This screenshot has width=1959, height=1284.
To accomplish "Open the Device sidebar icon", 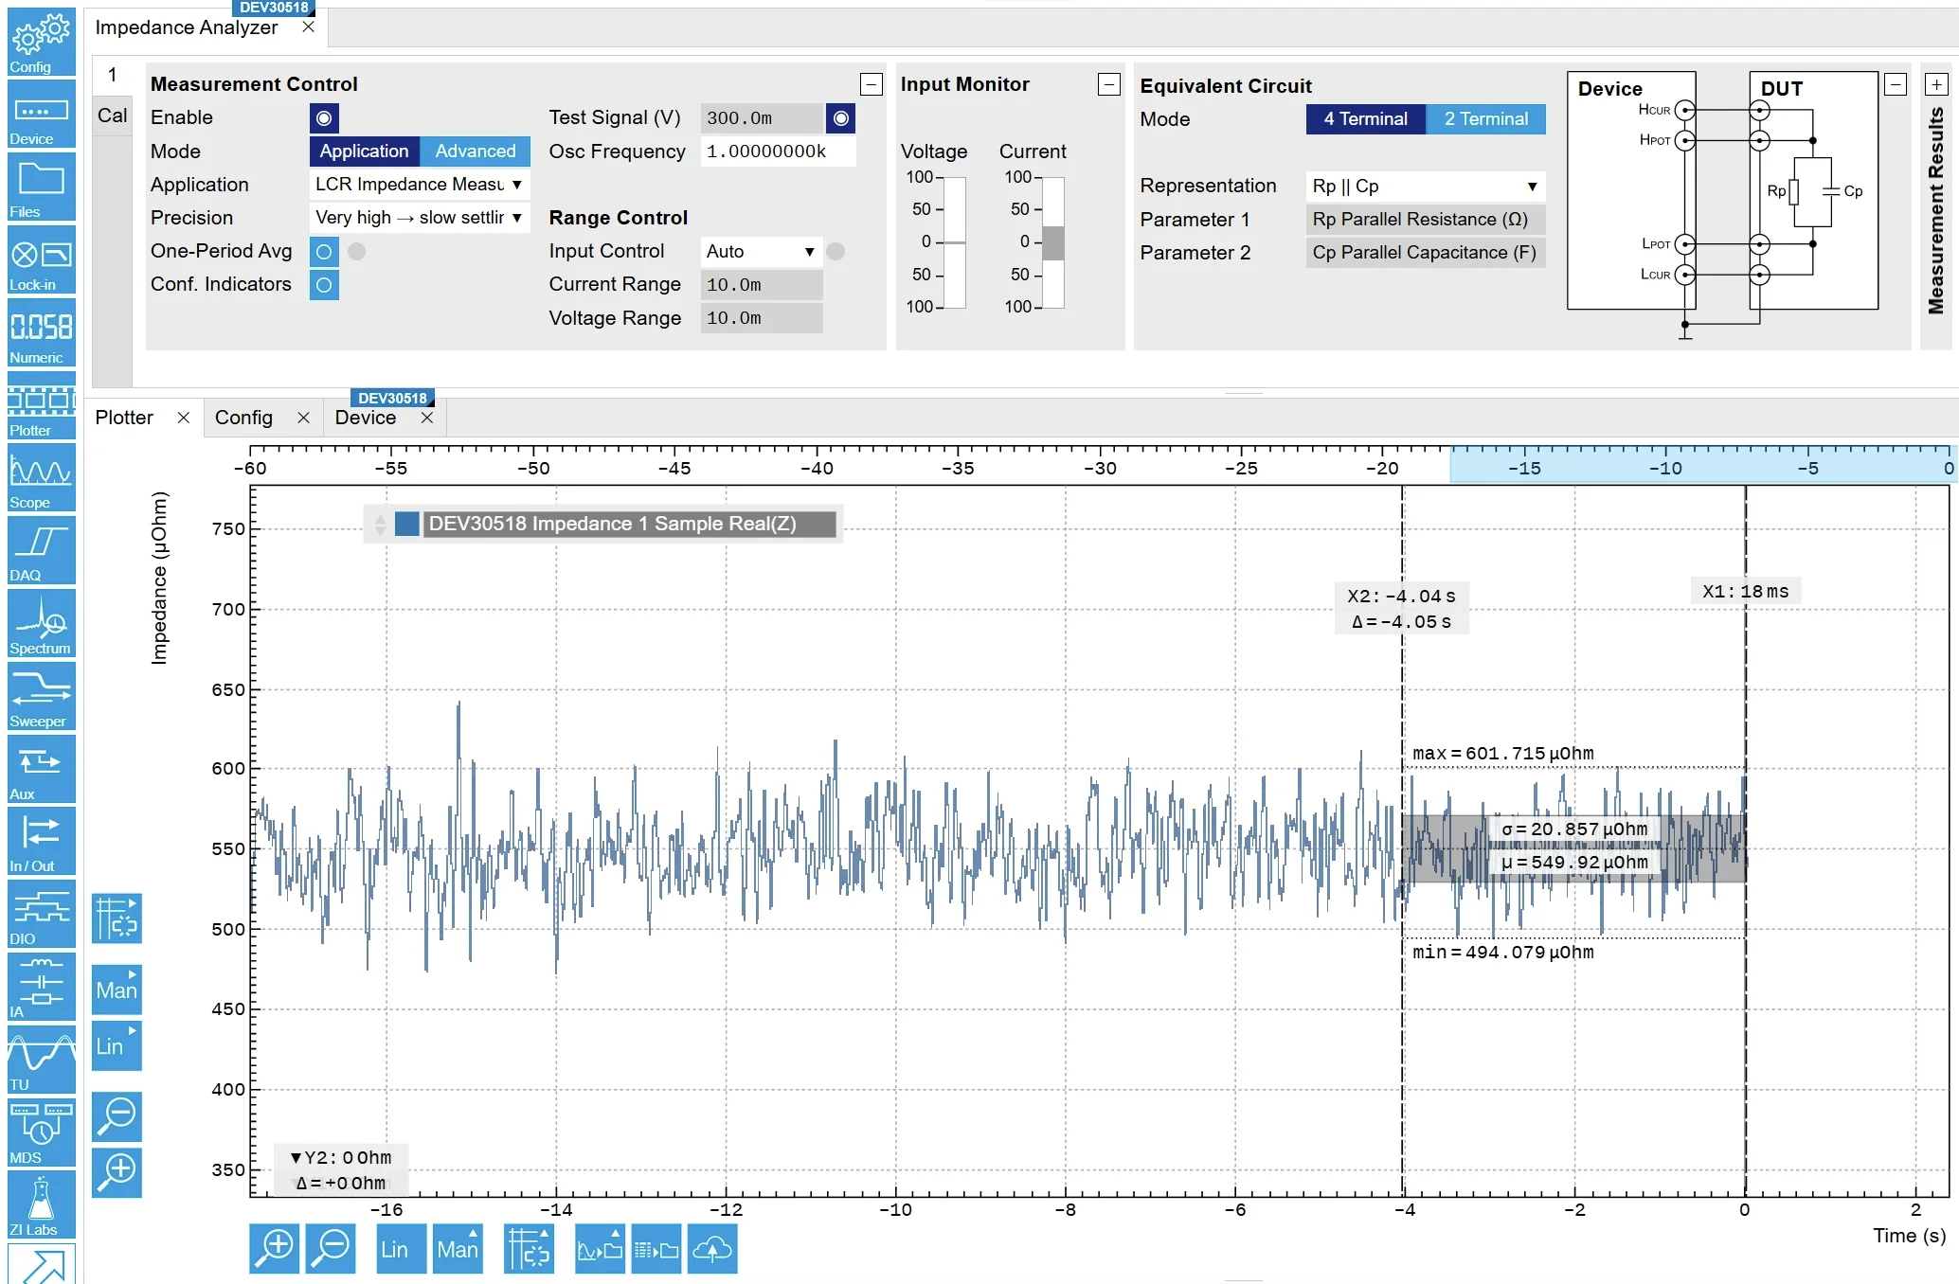I will (x=41, y=115).
